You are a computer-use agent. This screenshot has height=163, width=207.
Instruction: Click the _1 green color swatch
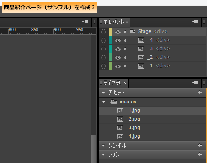tap(111, 66)
